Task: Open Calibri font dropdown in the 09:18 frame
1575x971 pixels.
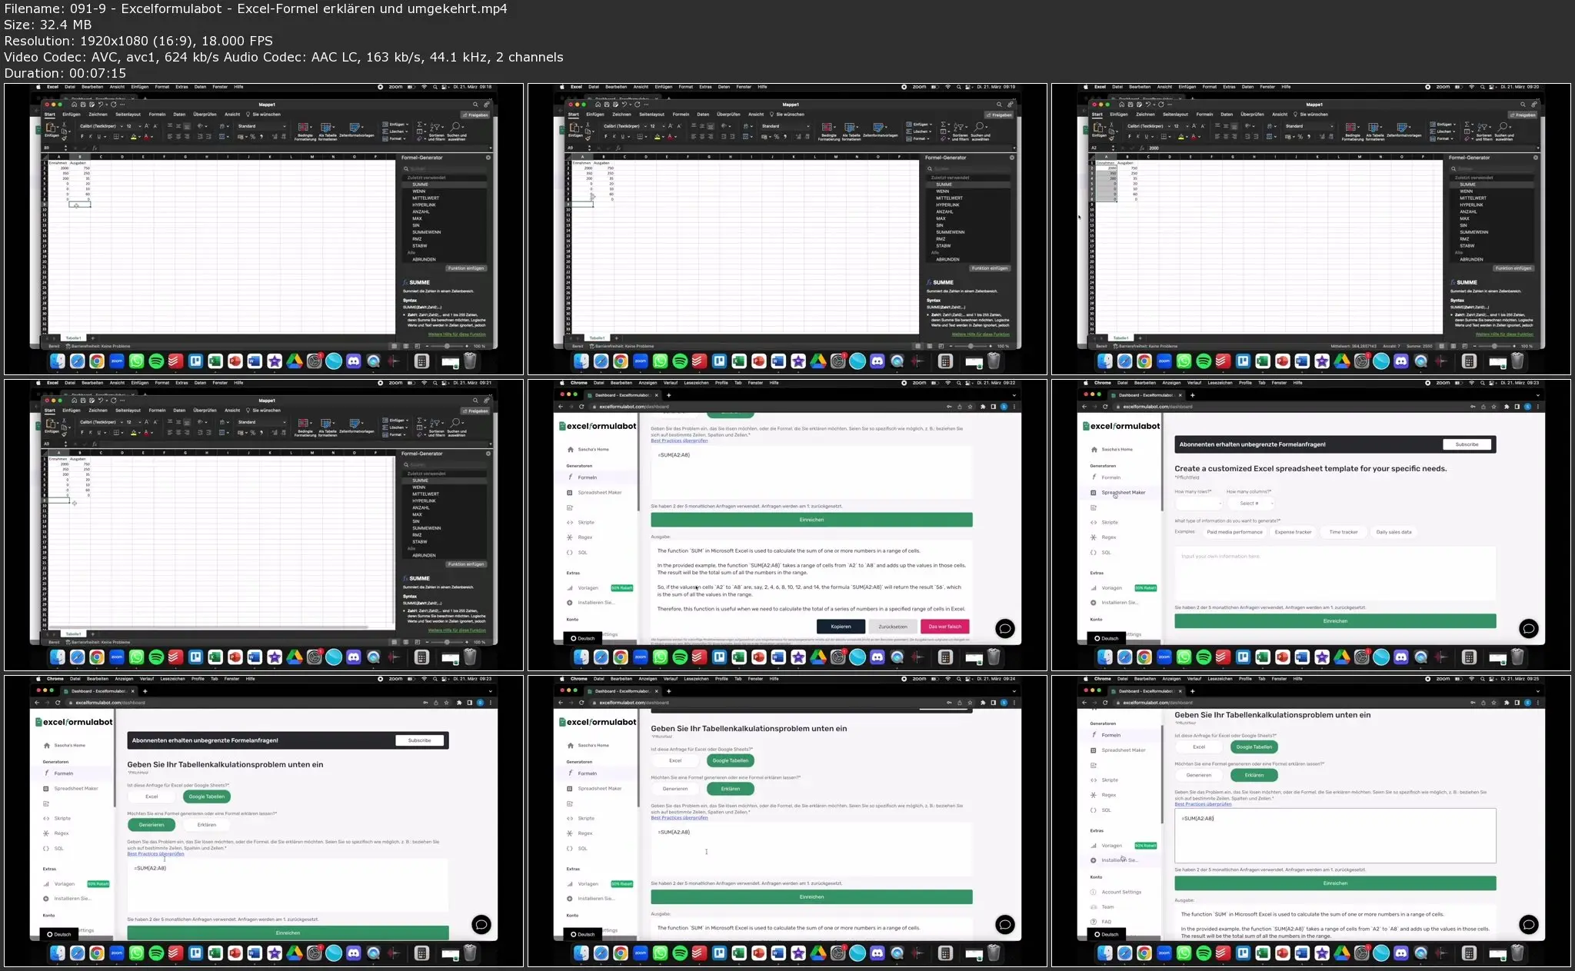Action: coord(100,126)
